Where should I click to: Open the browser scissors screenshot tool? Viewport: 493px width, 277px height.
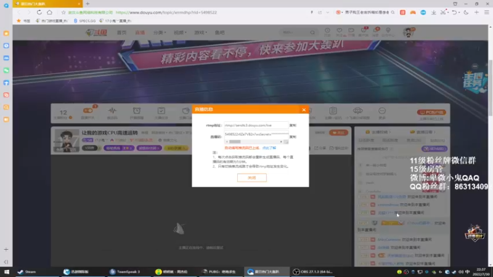point(443,12)
